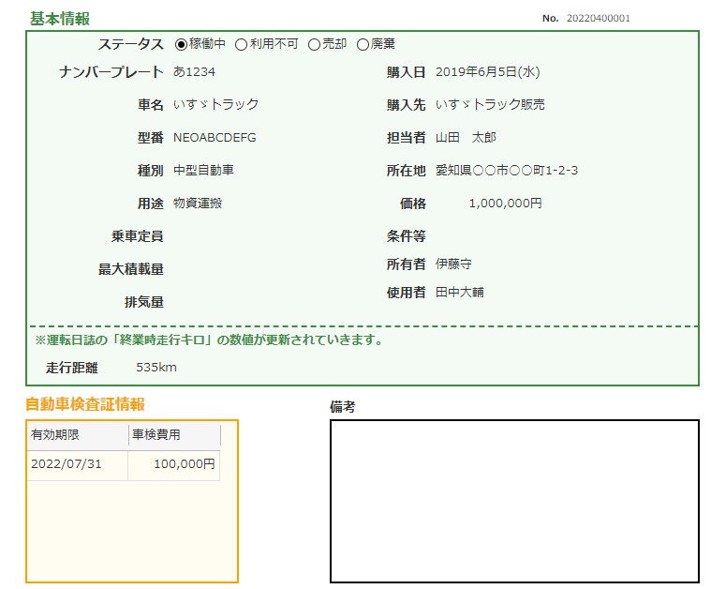
Task: Click the purchase date 2019年6月5日(水)
Action: [487, 72]
